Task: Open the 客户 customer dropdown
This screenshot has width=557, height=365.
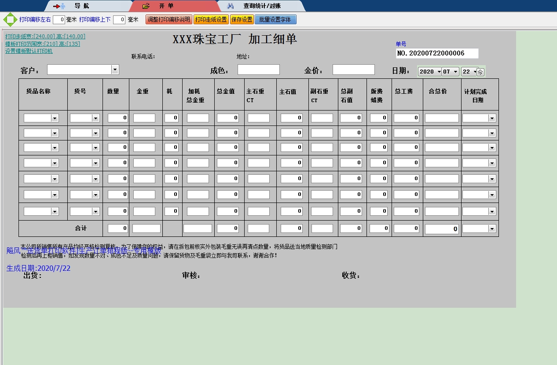Action: pyautogui.click(x=115, y=70)
